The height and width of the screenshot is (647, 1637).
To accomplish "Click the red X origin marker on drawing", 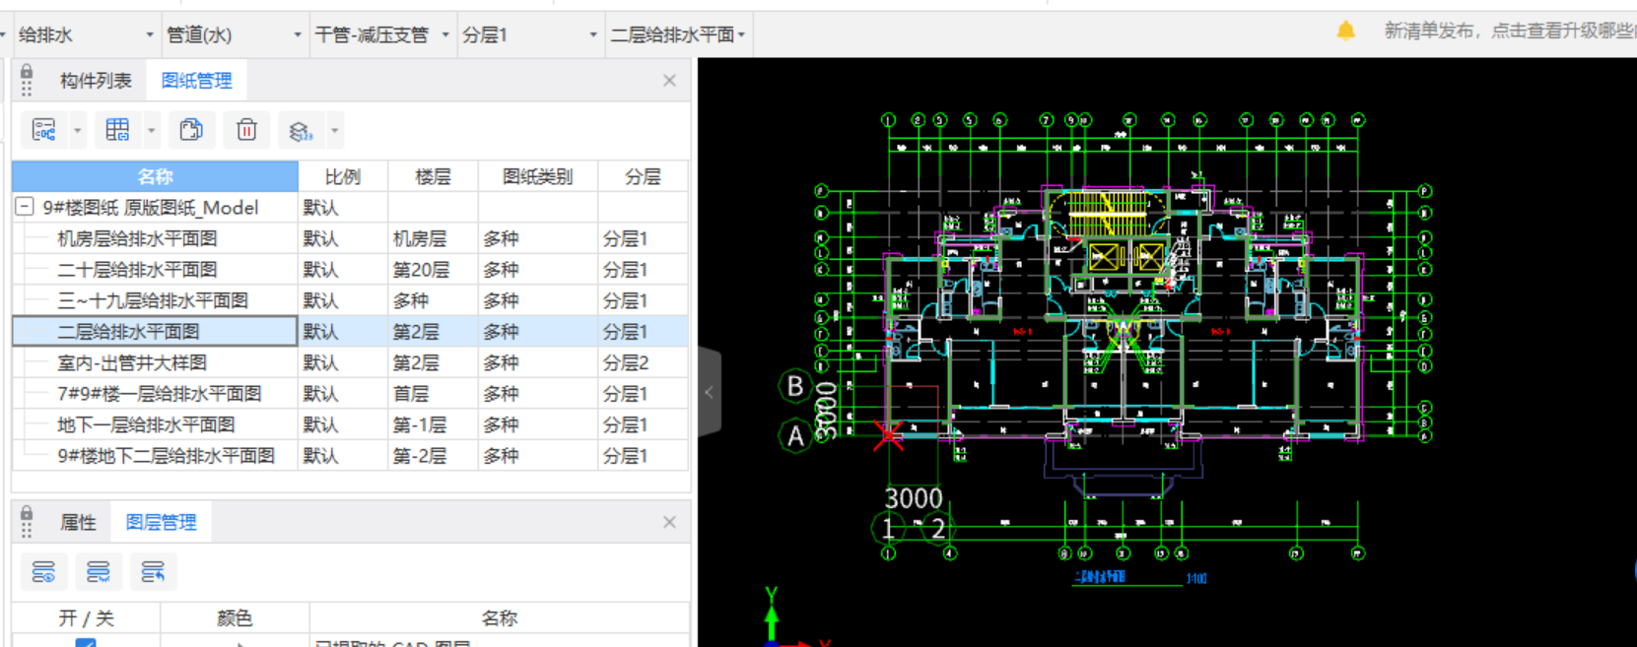I will 888,434.
